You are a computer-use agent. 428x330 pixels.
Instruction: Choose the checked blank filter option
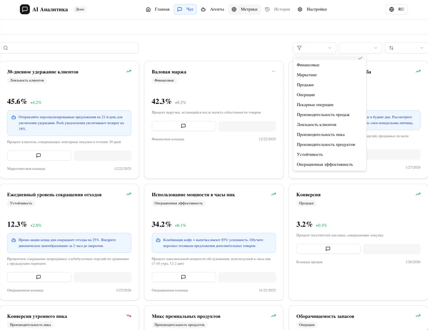click(330, 58)
